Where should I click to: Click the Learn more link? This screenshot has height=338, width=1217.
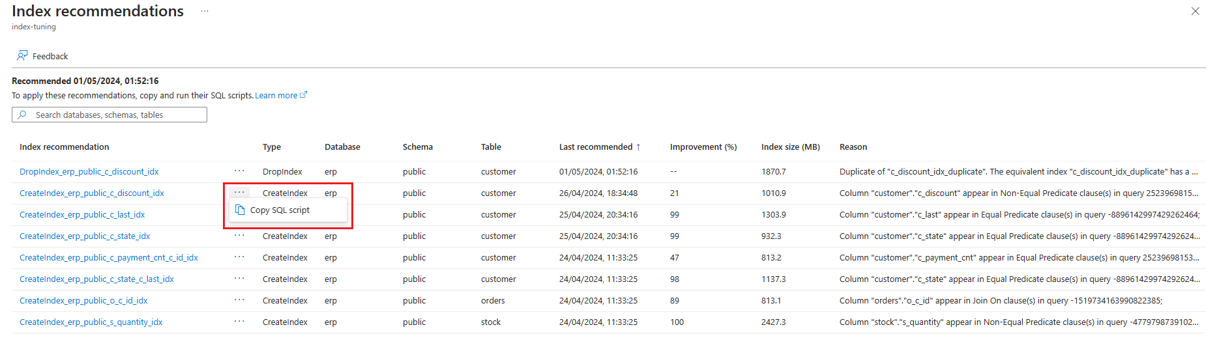[x=281, y=95]
